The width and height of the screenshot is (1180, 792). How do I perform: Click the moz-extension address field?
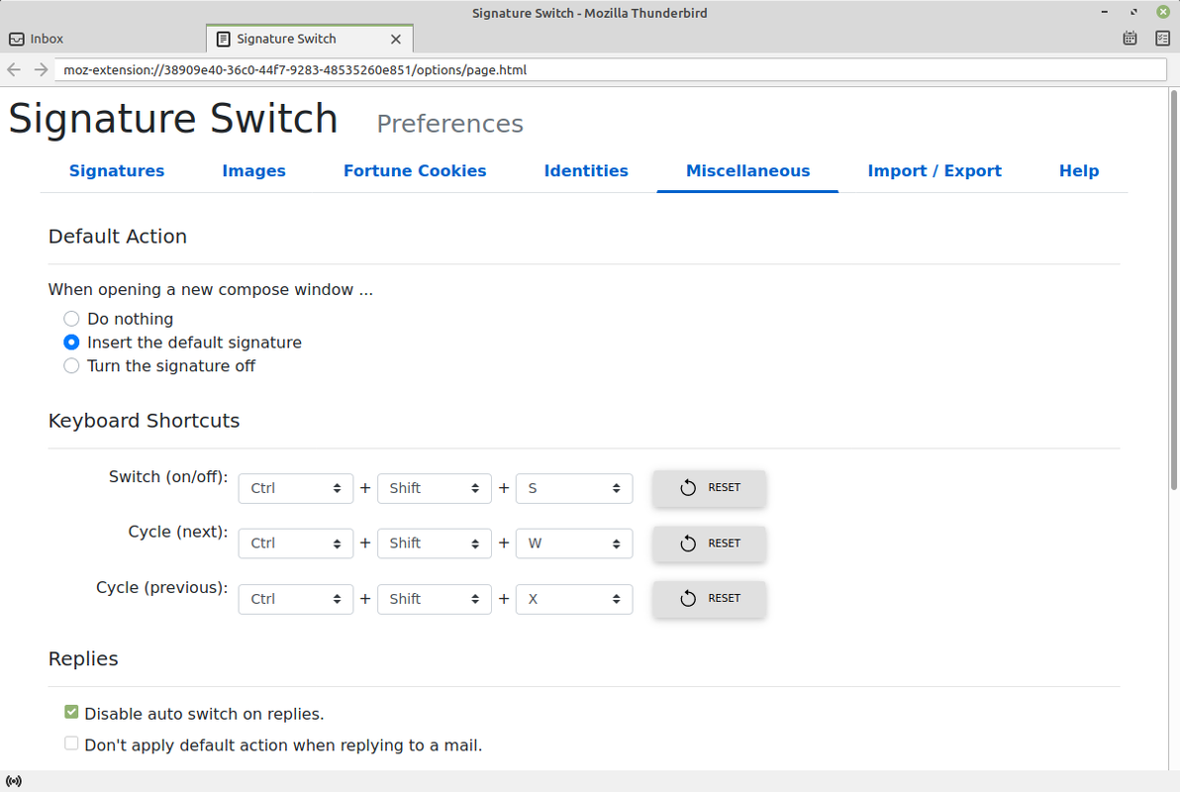611,70
